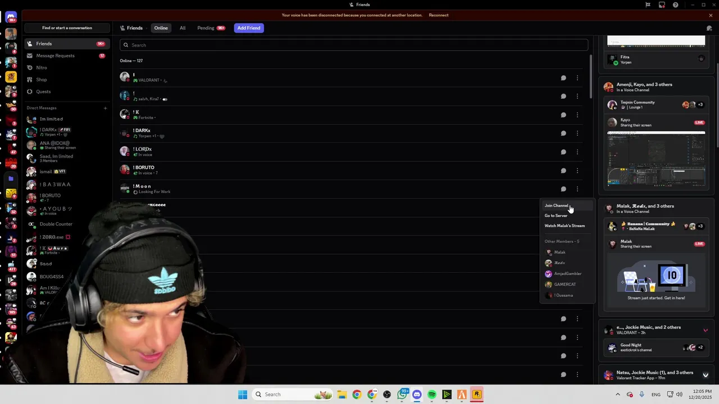Message the user playing VALORANT

[563, 78]
